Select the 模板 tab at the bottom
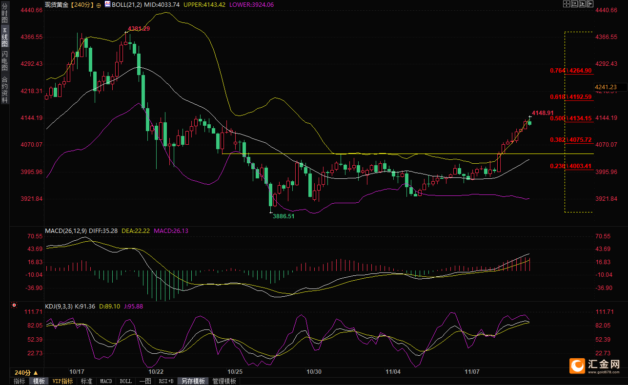The width and height of the screenshot is (628, 385). click(x=39, y=381)
